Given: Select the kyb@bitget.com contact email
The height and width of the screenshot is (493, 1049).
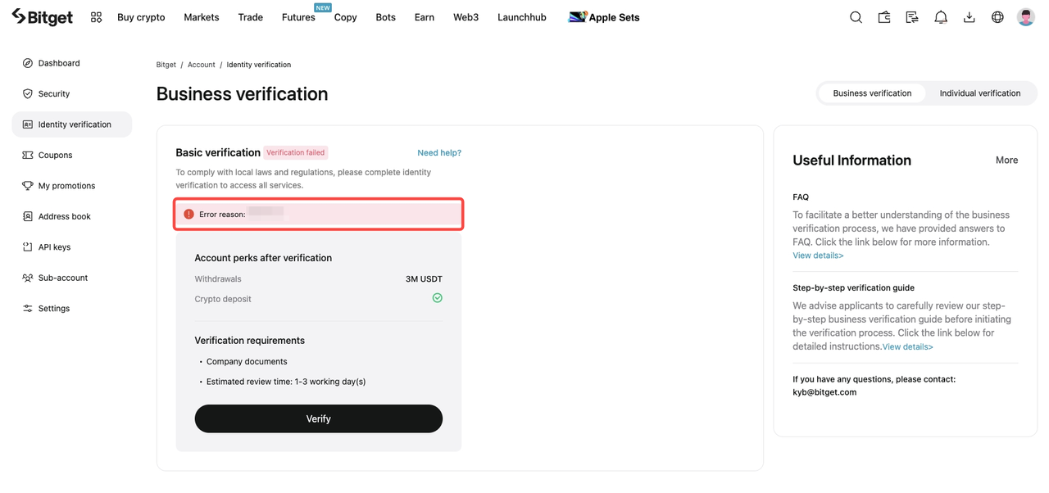Looking at the screenshot, I should (824, 392).
